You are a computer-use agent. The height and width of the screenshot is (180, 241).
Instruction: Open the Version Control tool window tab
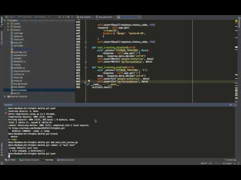[29, 160]
